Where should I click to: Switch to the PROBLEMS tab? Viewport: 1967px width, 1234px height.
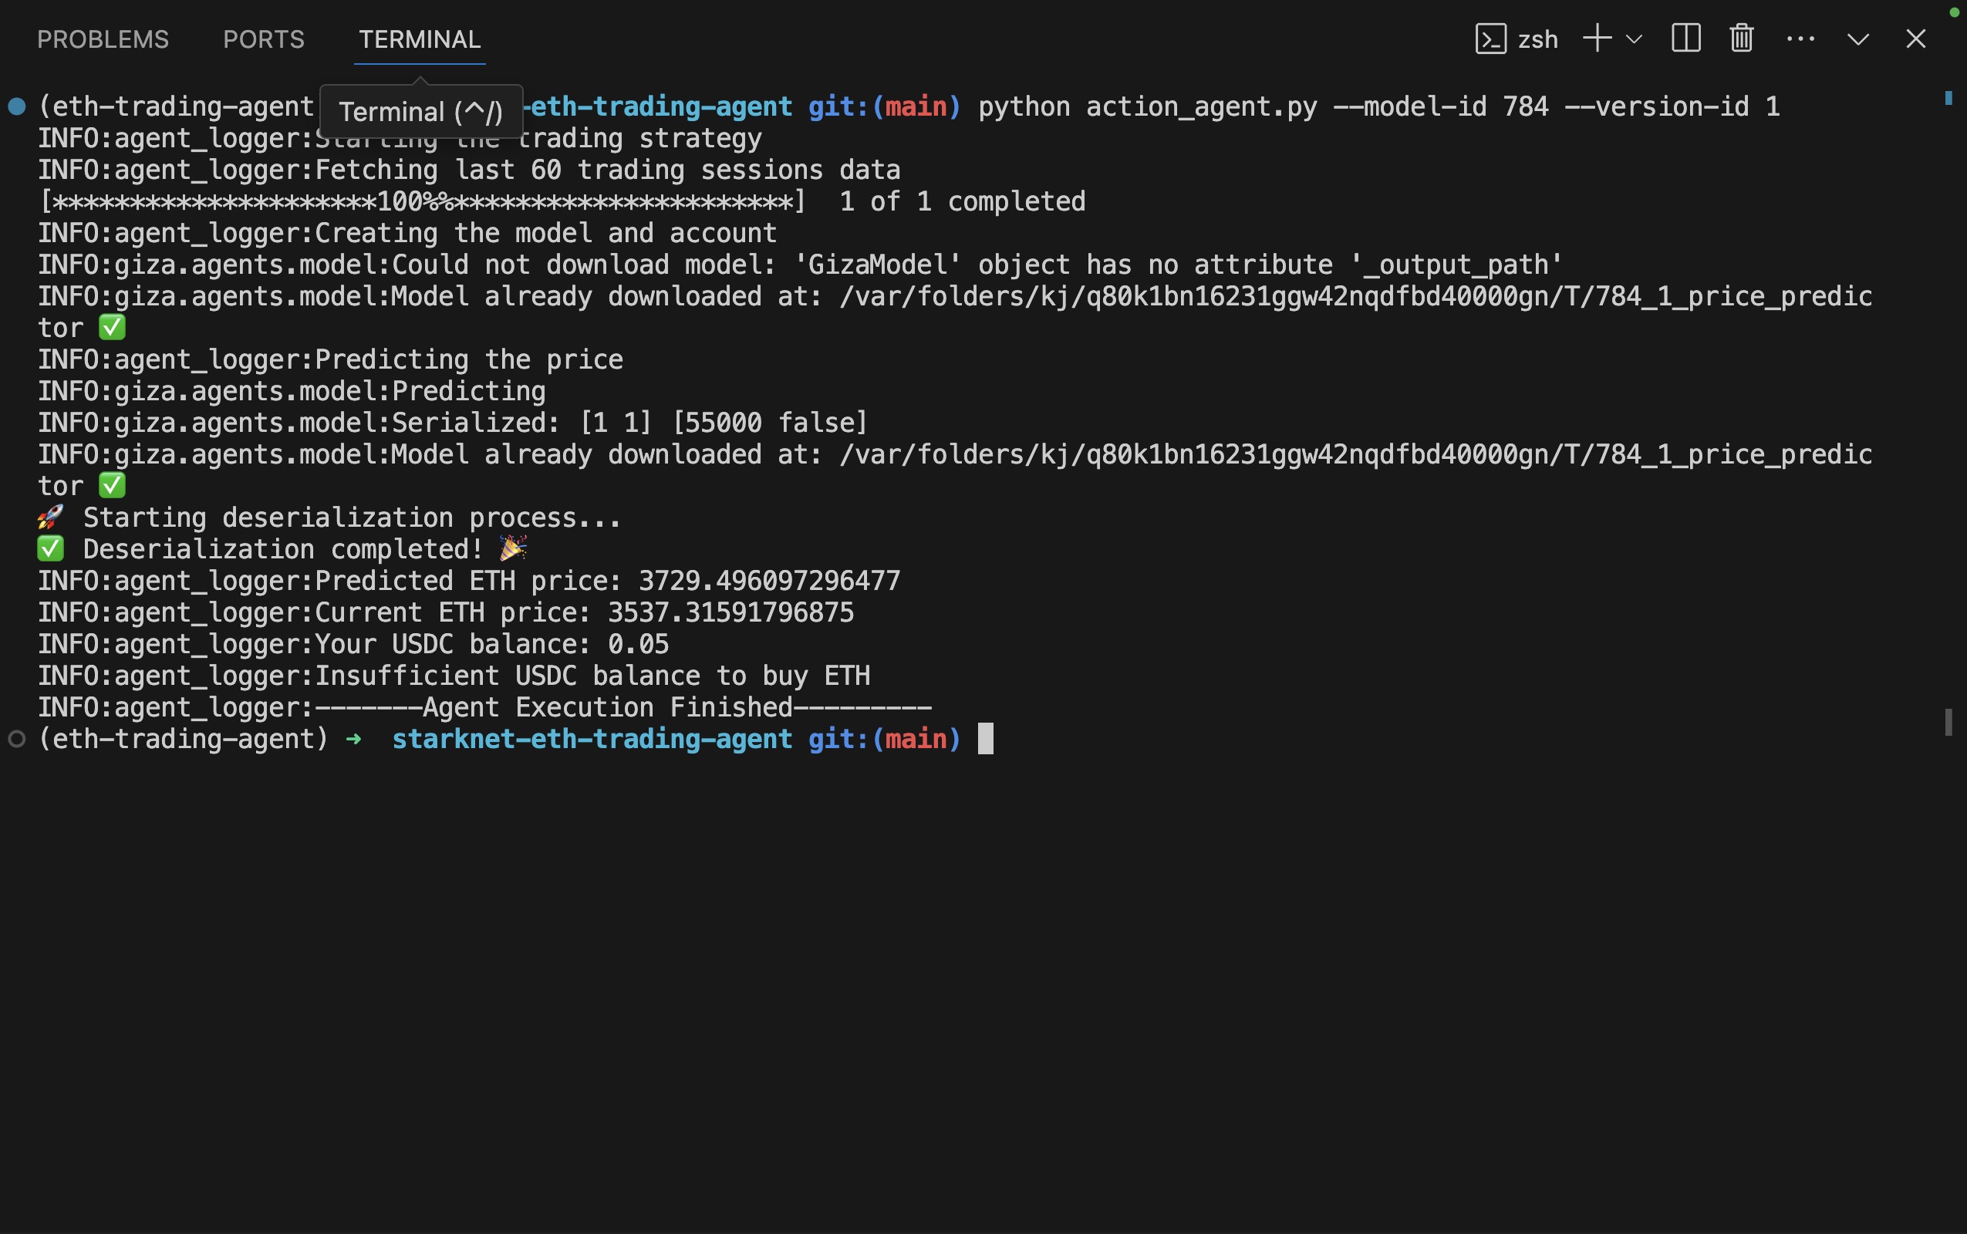tap(103, 39)
